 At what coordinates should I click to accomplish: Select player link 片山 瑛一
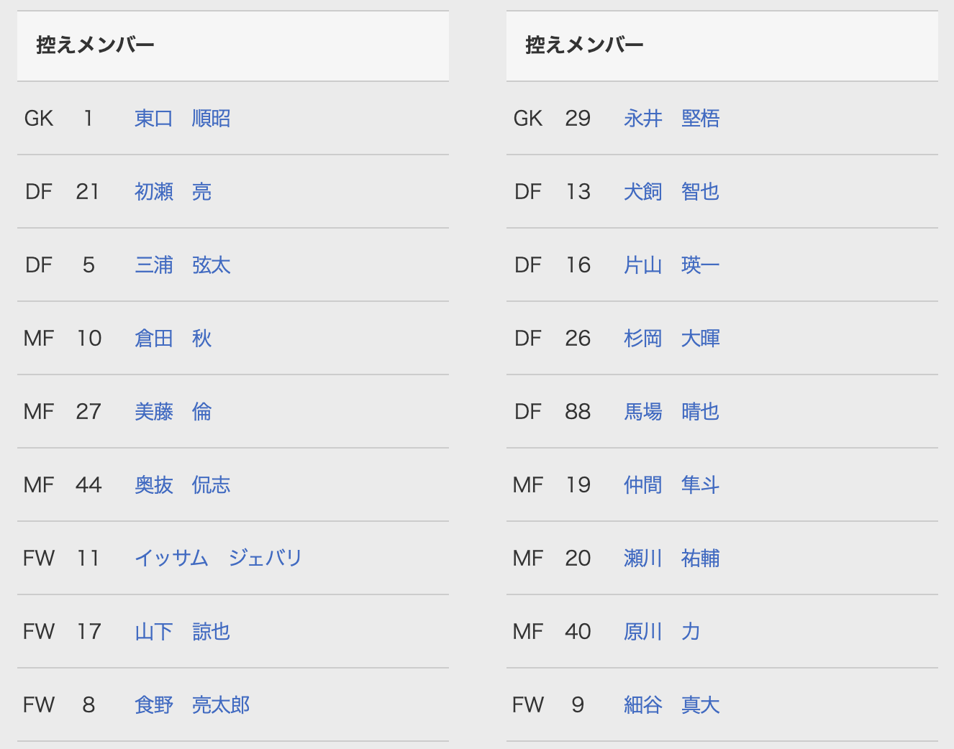point(671,265)
